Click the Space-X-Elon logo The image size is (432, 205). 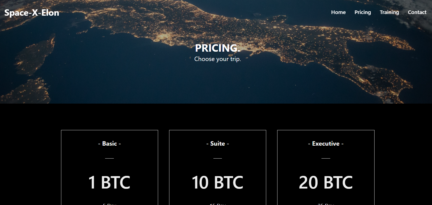click(x=32, y=13)
